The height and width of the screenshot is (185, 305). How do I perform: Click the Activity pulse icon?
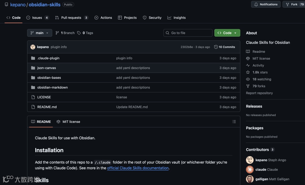(248, 65)
